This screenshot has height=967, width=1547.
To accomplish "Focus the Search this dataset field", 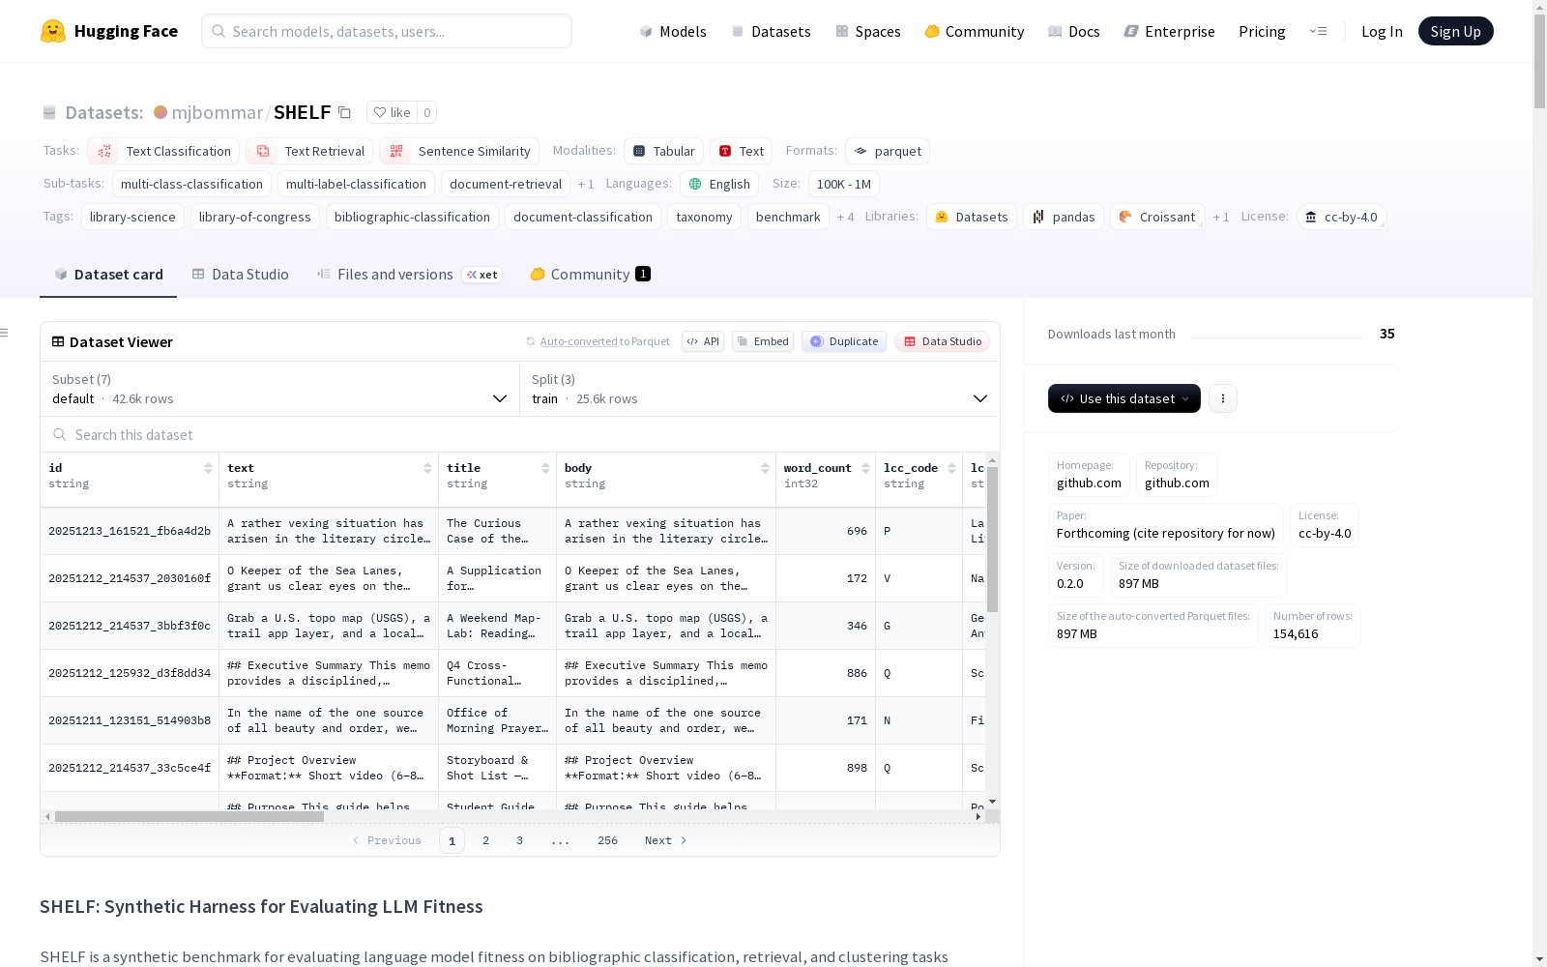I will [x=520, y=434].
